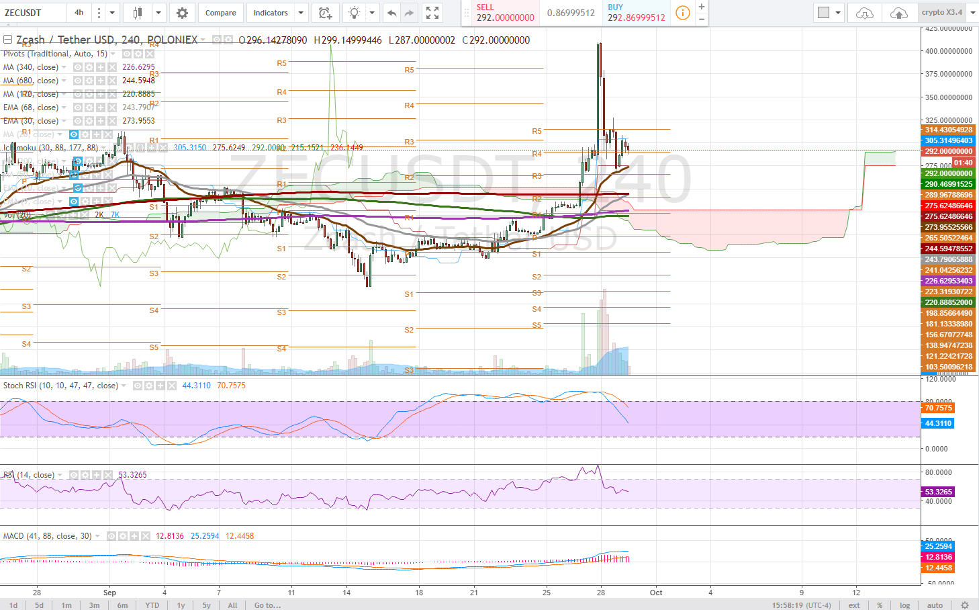
Task: Load chart layout from cloud
Action: [865, 13]
